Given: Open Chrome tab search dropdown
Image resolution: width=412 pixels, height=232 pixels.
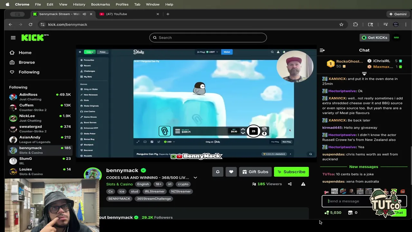Looking at the screenshot, I should [17, 14].
